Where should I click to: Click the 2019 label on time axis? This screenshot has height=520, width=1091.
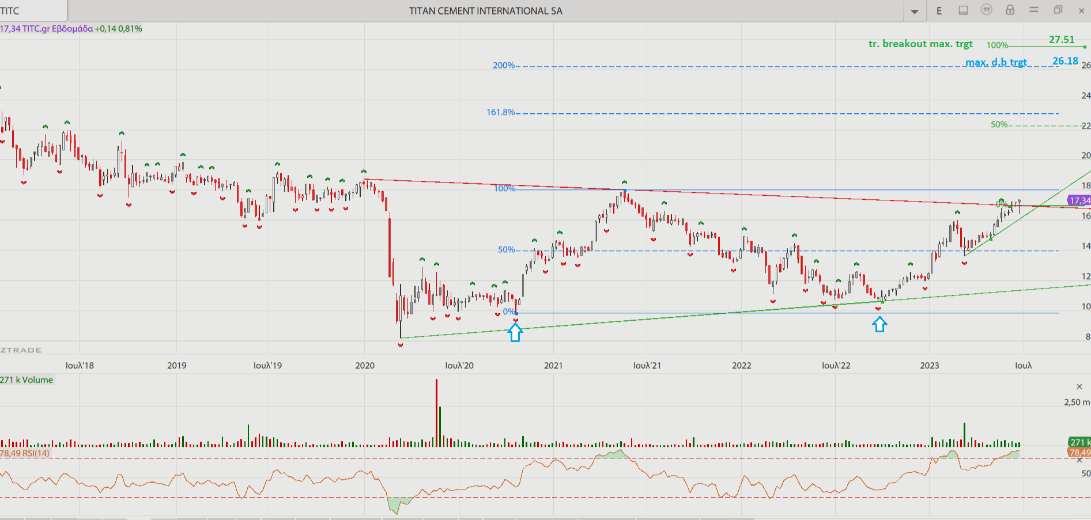coord(177,365)
